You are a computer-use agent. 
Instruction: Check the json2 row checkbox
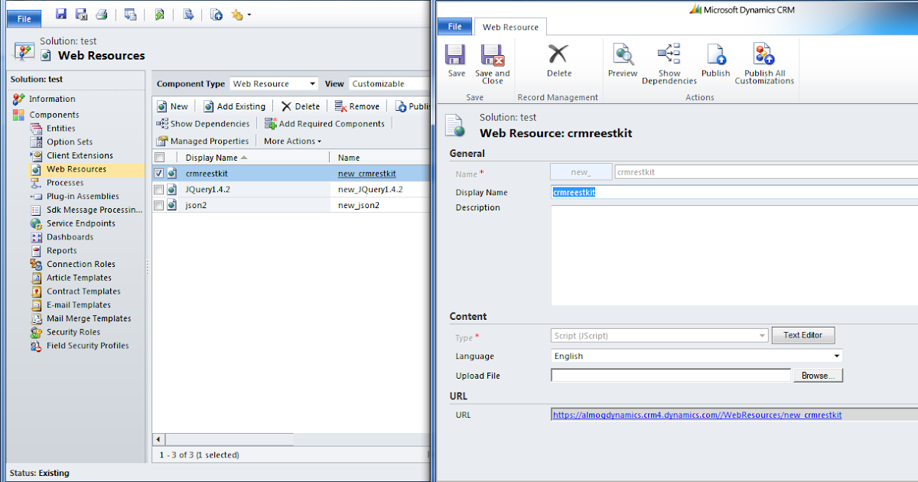(160, 204)
